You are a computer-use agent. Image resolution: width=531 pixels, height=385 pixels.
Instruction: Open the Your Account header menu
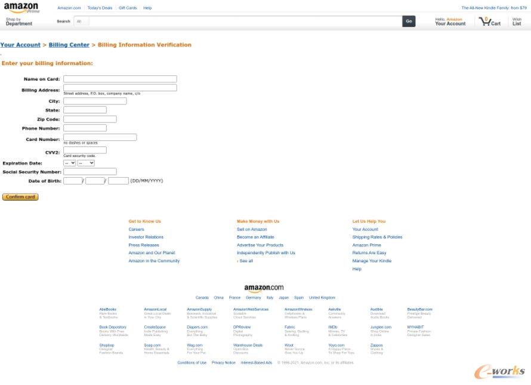point(450,21)
